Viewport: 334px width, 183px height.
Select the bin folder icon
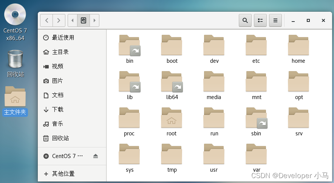click(x=129, y=45)
